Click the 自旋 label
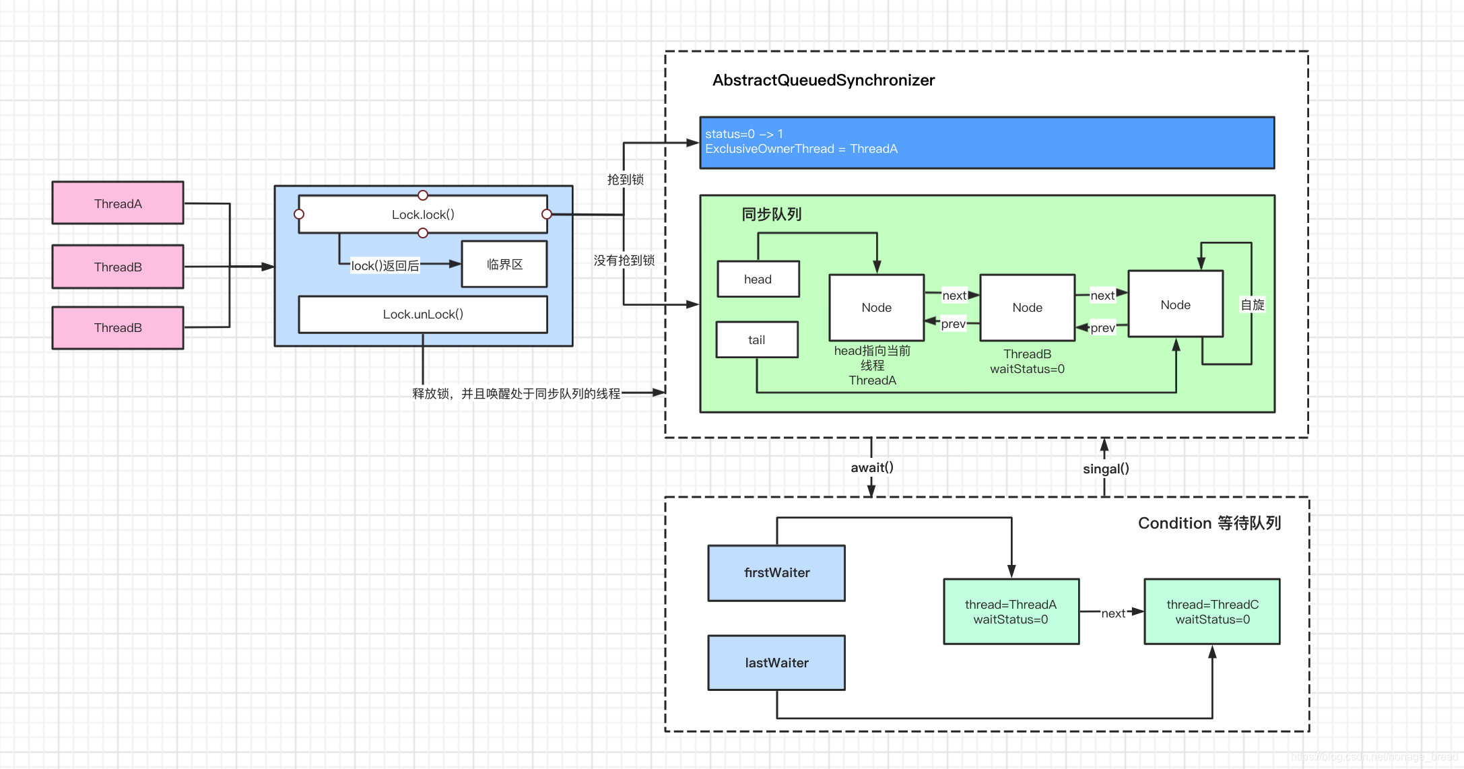This screenshot has width=1464, height=769. click(x=1253, y=304)
